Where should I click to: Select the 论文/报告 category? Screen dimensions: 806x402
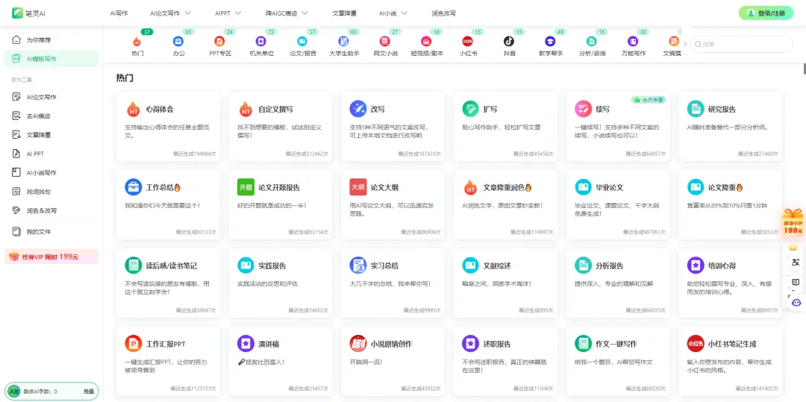click(x=303, y=44)
